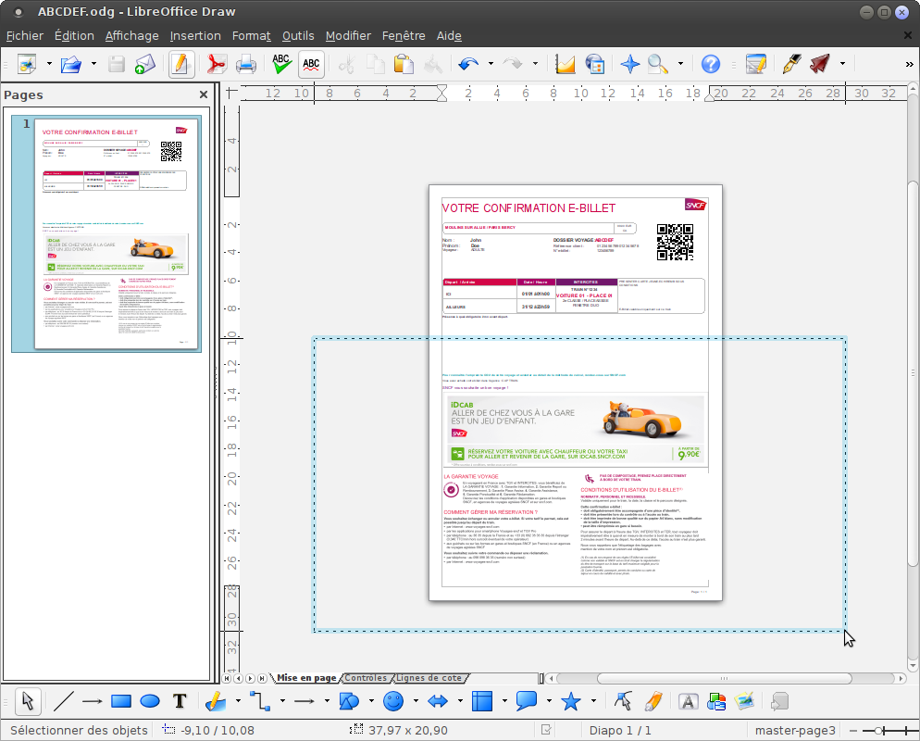Close the Pages panel

tap(204, 94)
